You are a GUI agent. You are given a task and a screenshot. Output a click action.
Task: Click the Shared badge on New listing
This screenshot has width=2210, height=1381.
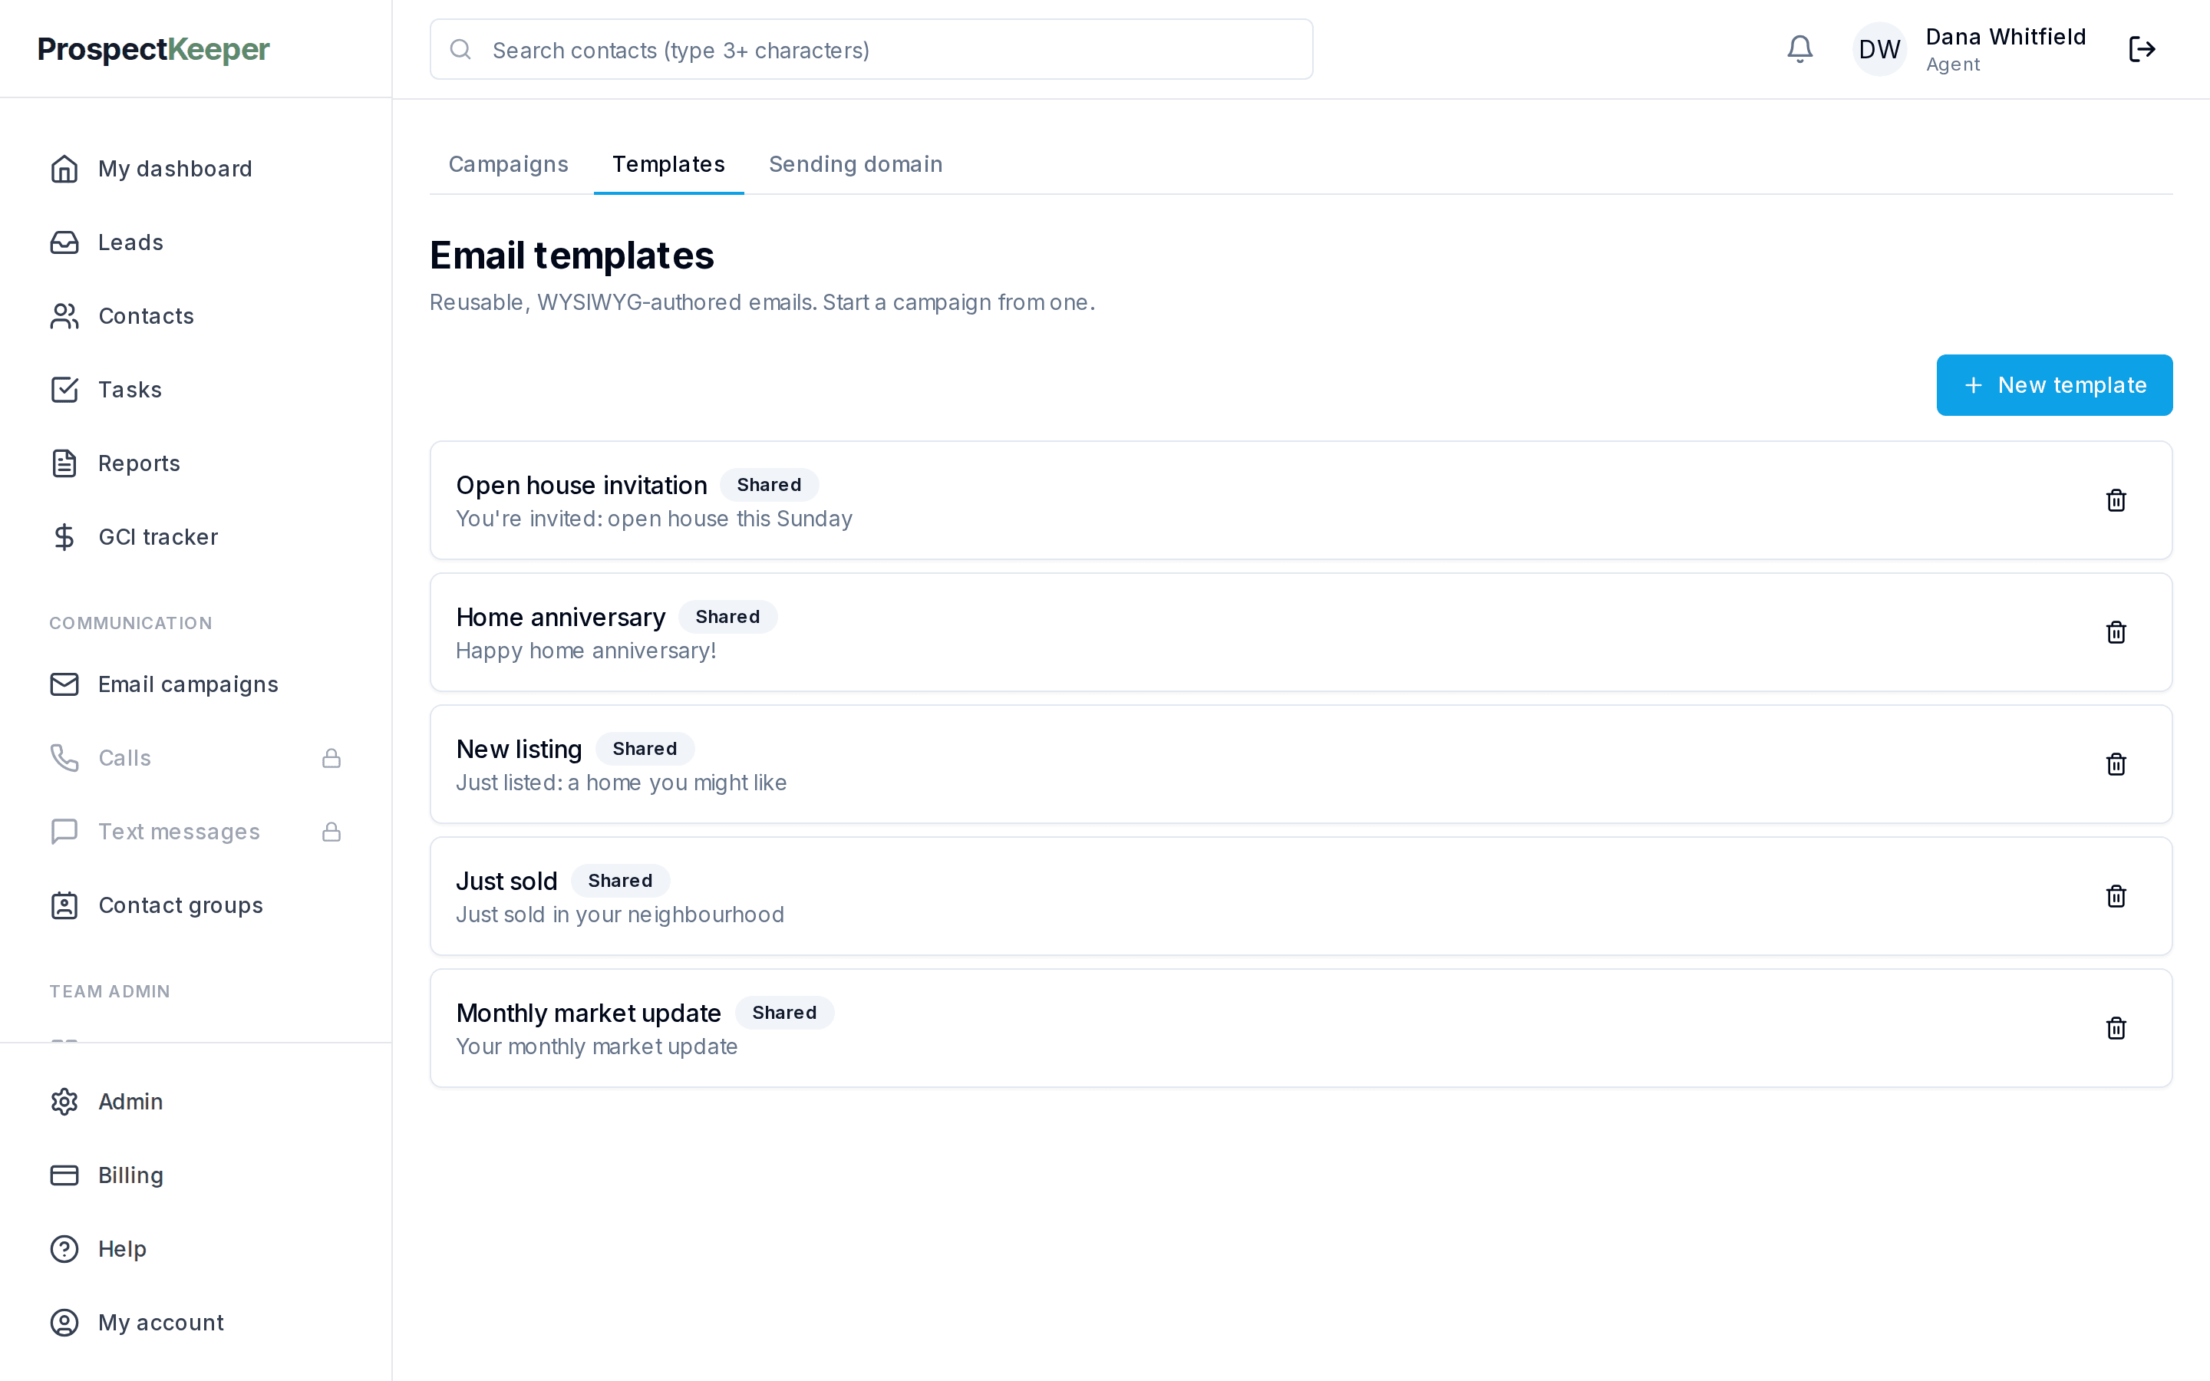[x=645, y=749]
